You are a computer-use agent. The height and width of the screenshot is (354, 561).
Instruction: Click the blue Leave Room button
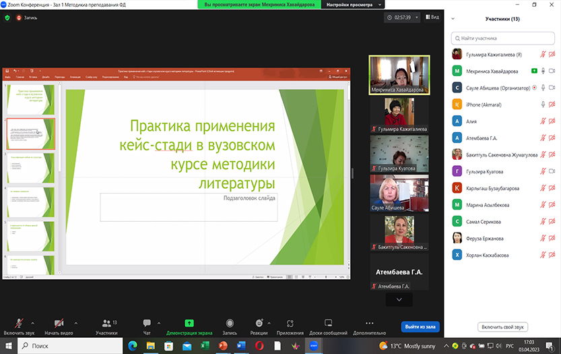coord(420,326)
